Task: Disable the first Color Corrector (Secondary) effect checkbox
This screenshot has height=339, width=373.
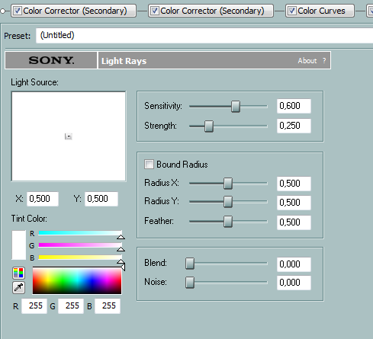Action: (18, 11)
